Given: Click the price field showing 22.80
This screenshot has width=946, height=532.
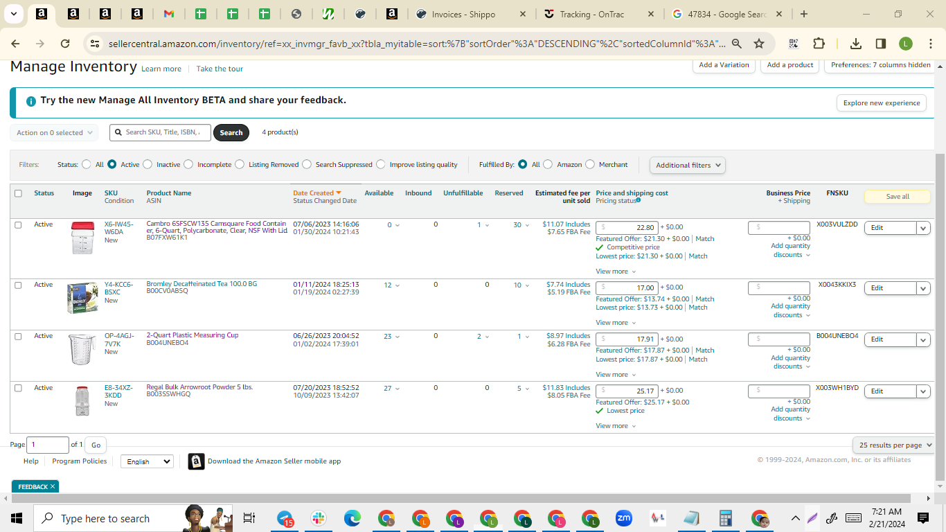Looking at the screenshot, I should (627, 227).
